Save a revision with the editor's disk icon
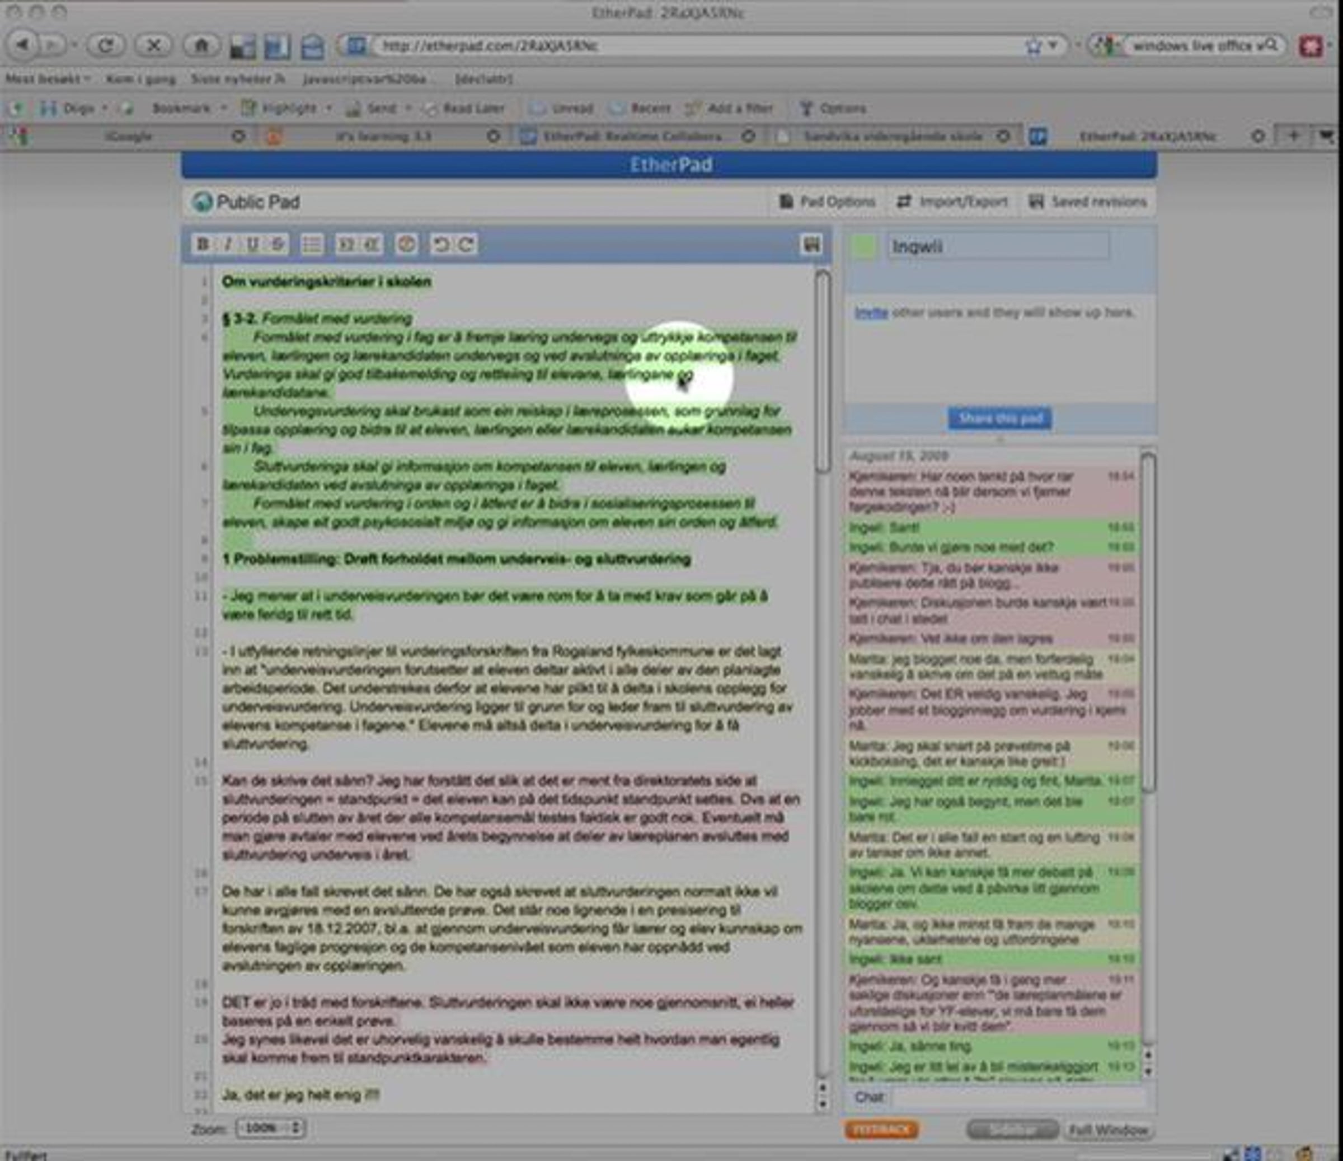The image size is (1343, 1161). coord(811,245)
